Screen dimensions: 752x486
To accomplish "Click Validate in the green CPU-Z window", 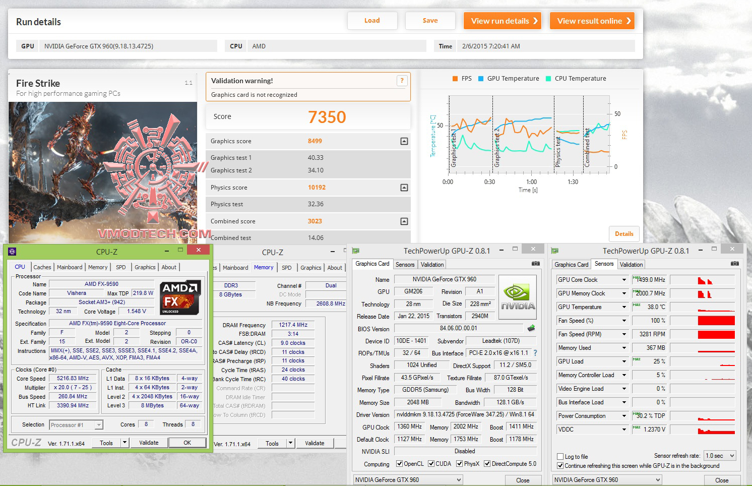I will pos(149,443).
